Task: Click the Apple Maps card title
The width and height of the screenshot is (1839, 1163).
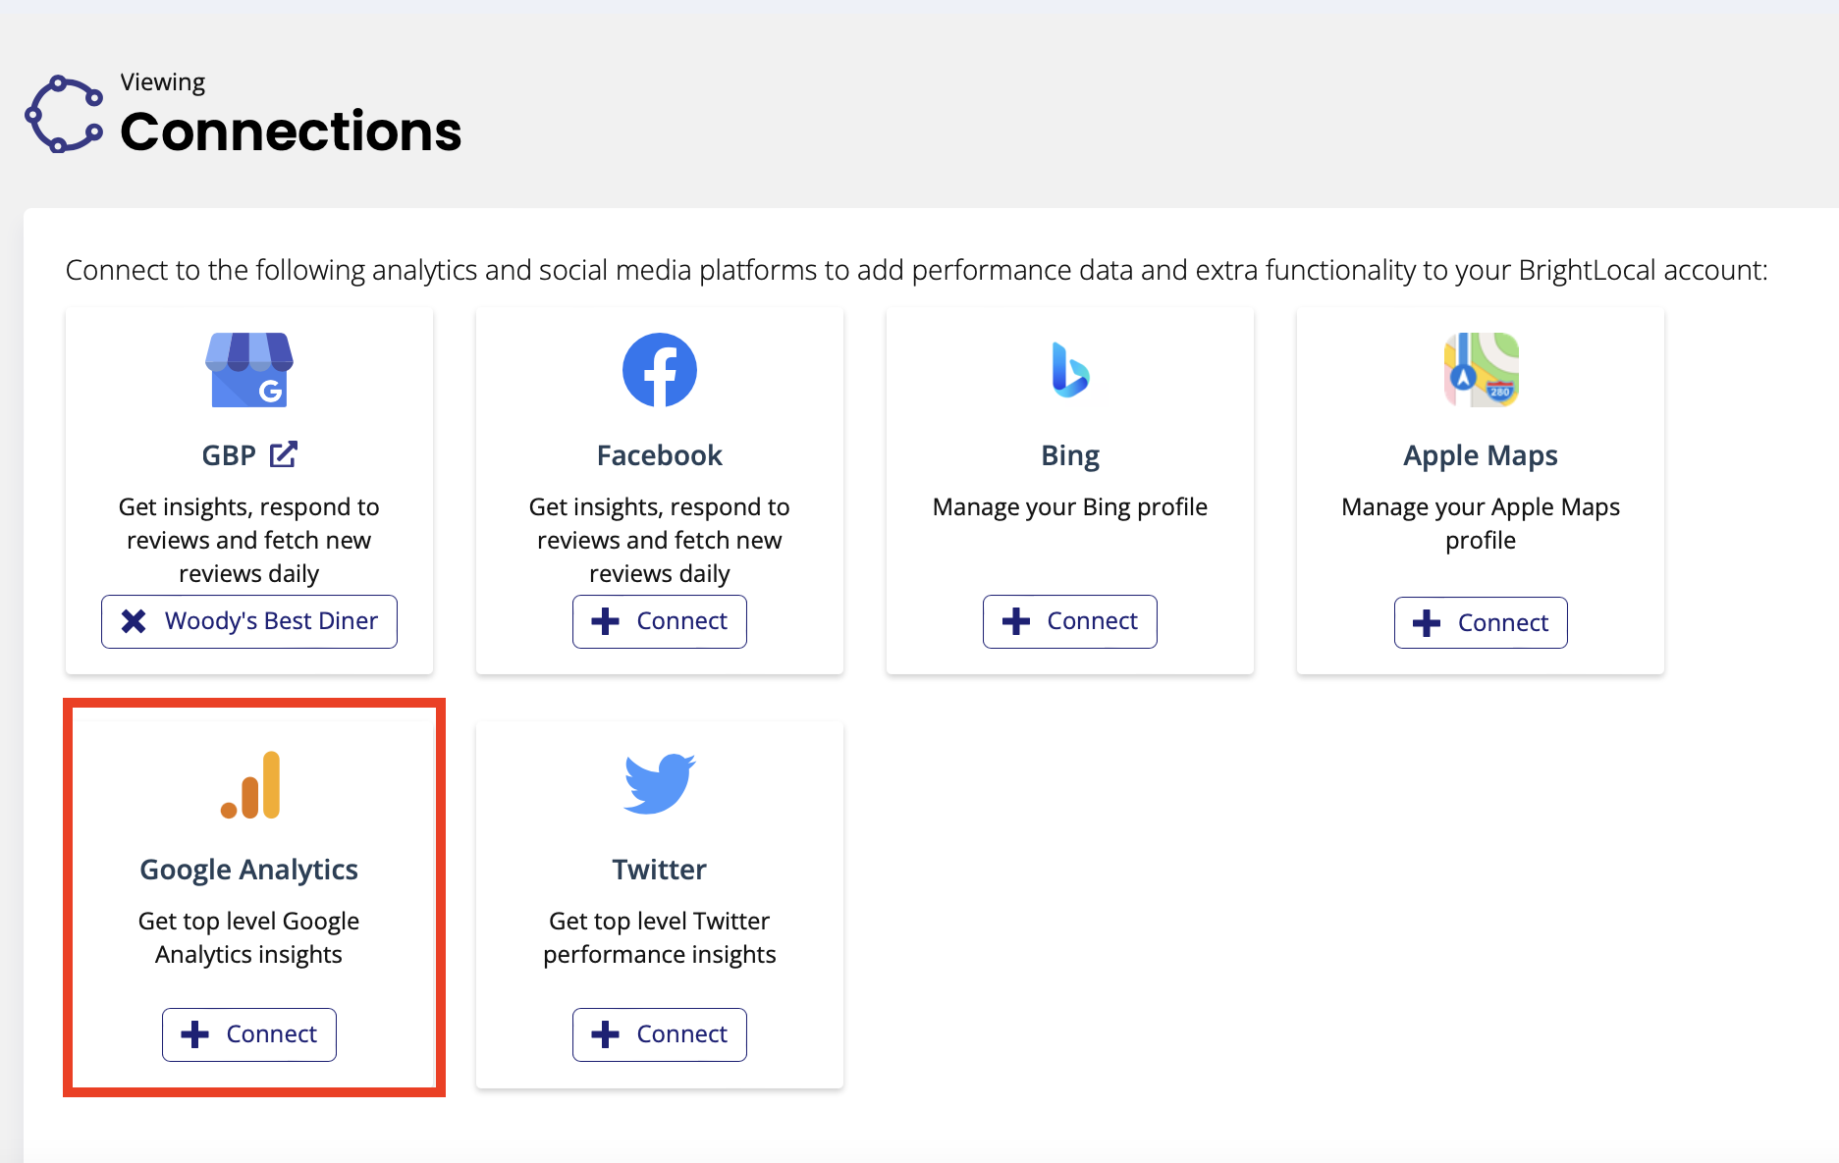Action: tap(1481, 455)
